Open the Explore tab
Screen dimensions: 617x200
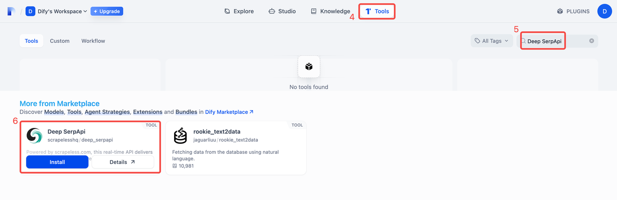239,11
